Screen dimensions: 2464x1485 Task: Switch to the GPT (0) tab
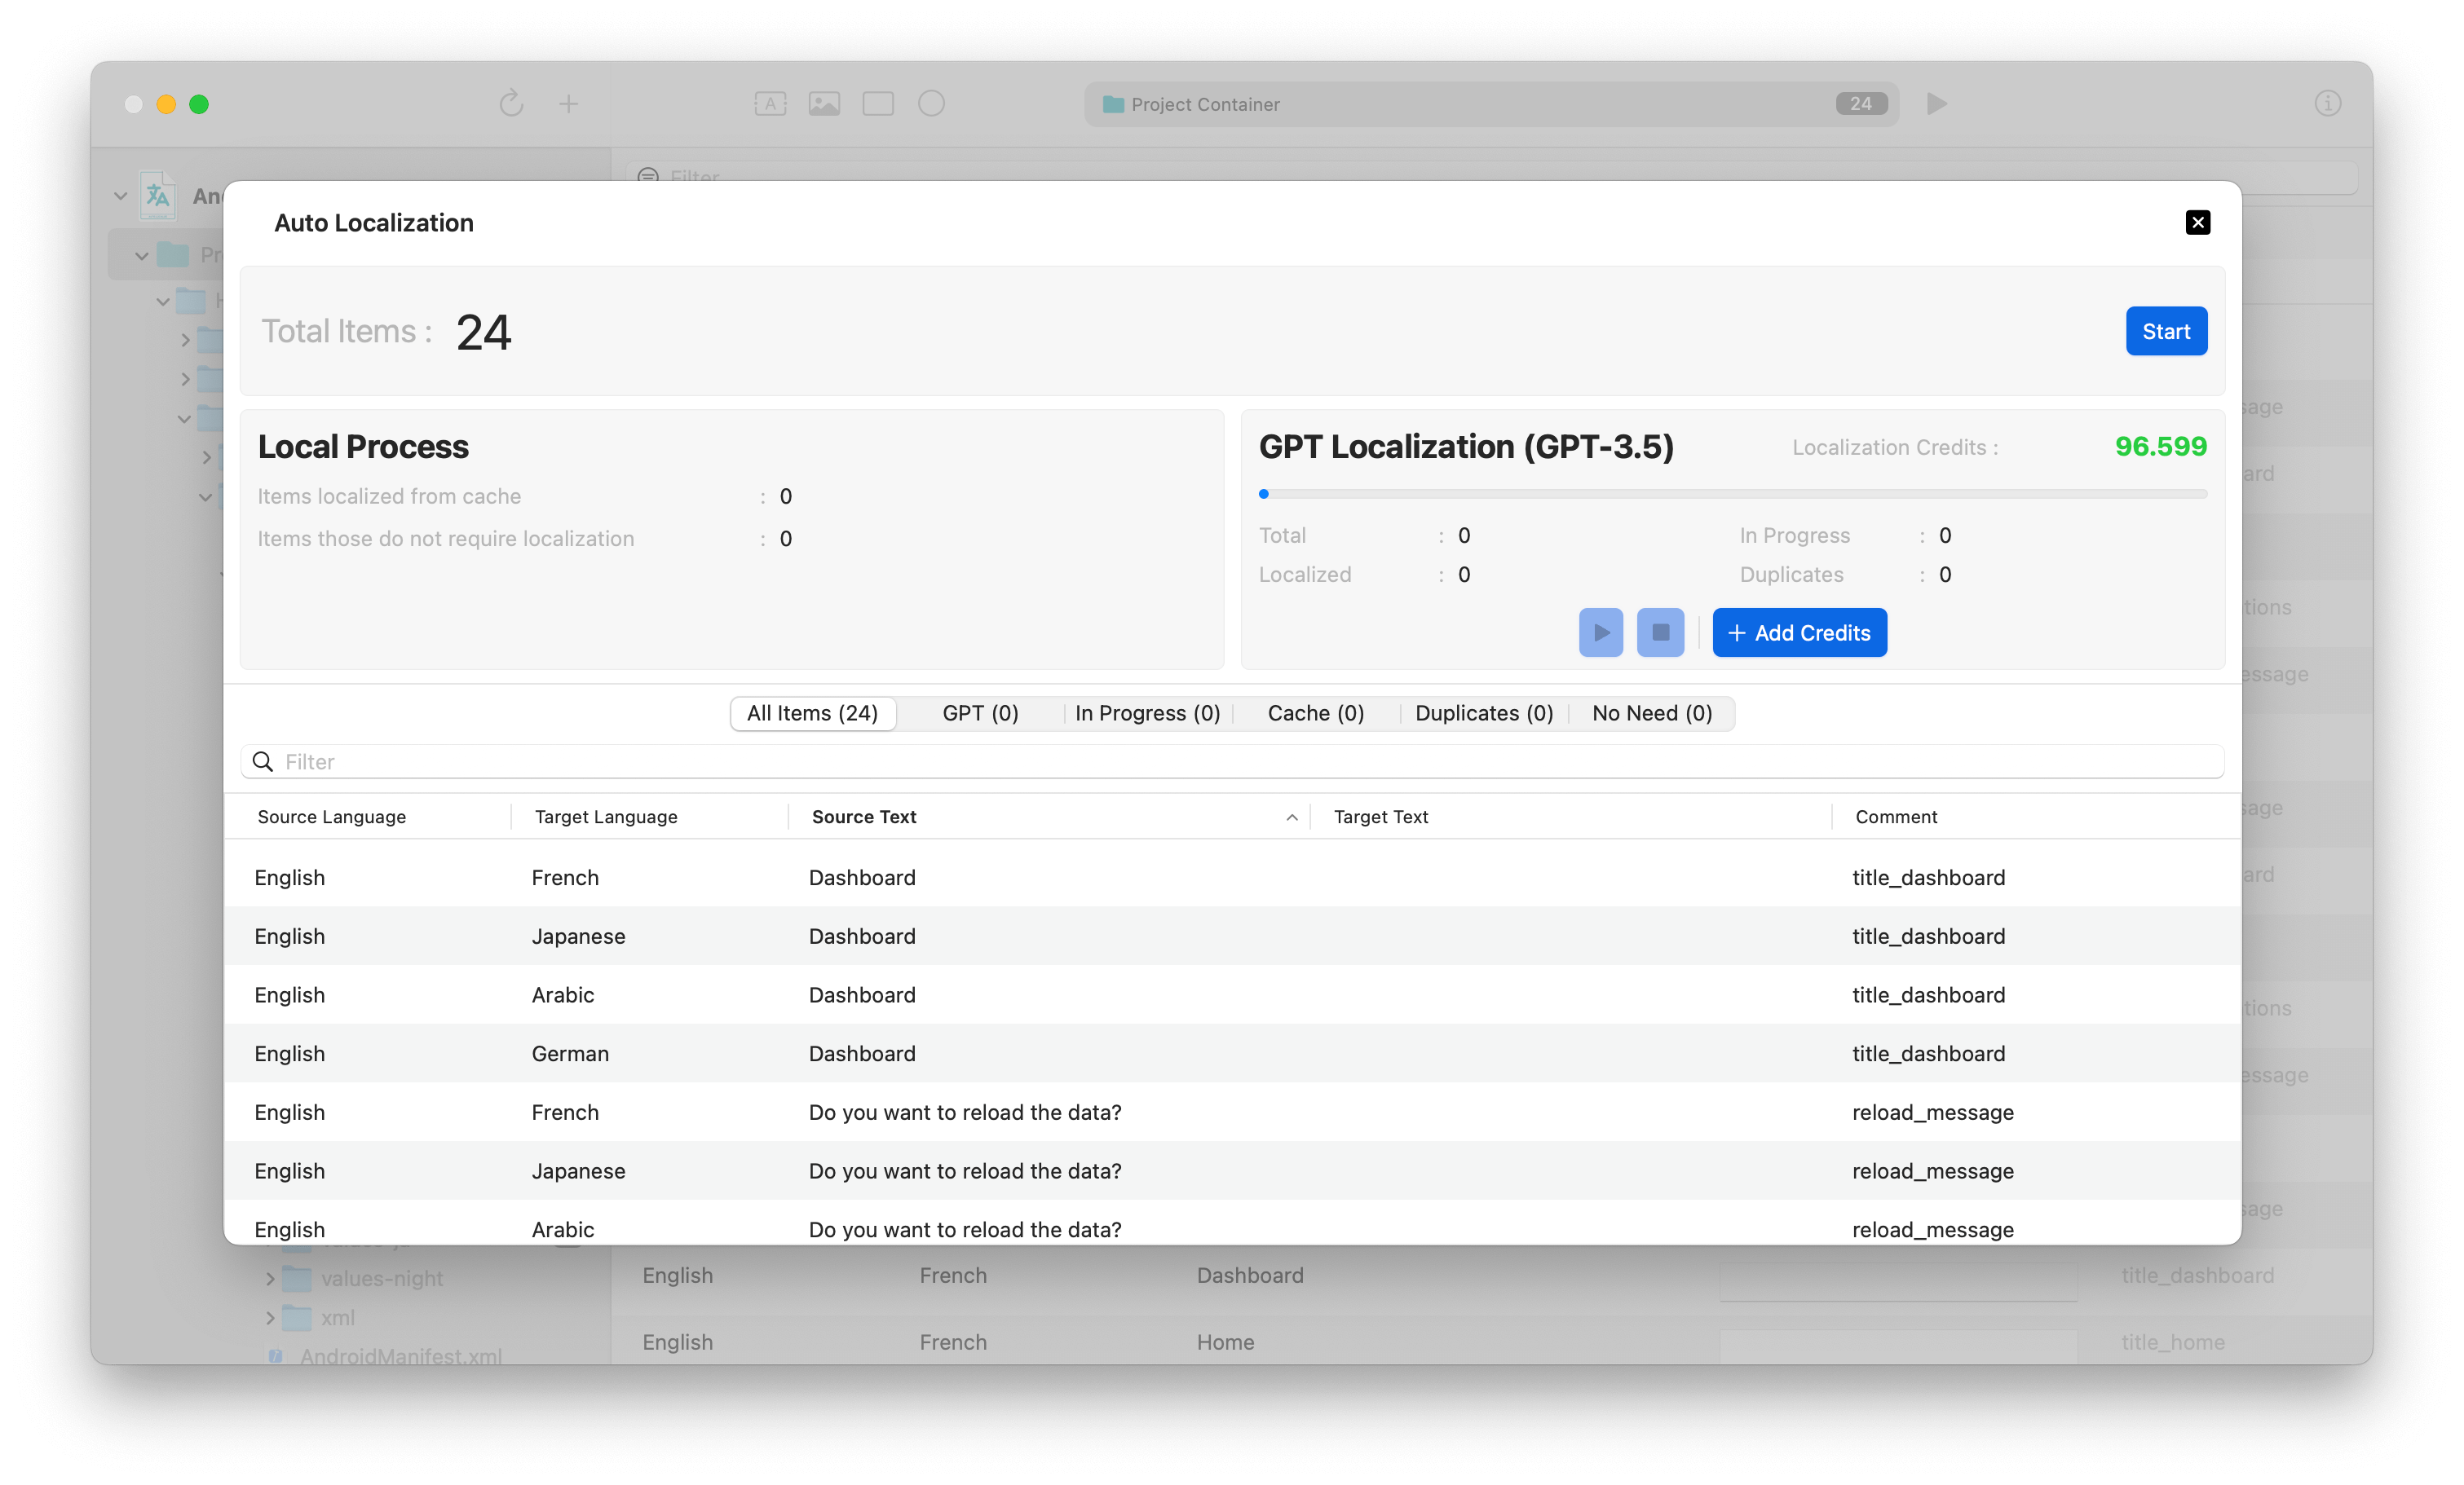(x=980, y=713)
